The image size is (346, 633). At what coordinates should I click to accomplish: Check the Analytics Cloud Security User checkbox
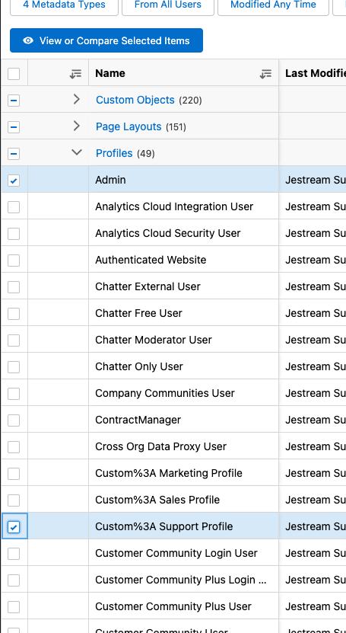coord(14,234)
